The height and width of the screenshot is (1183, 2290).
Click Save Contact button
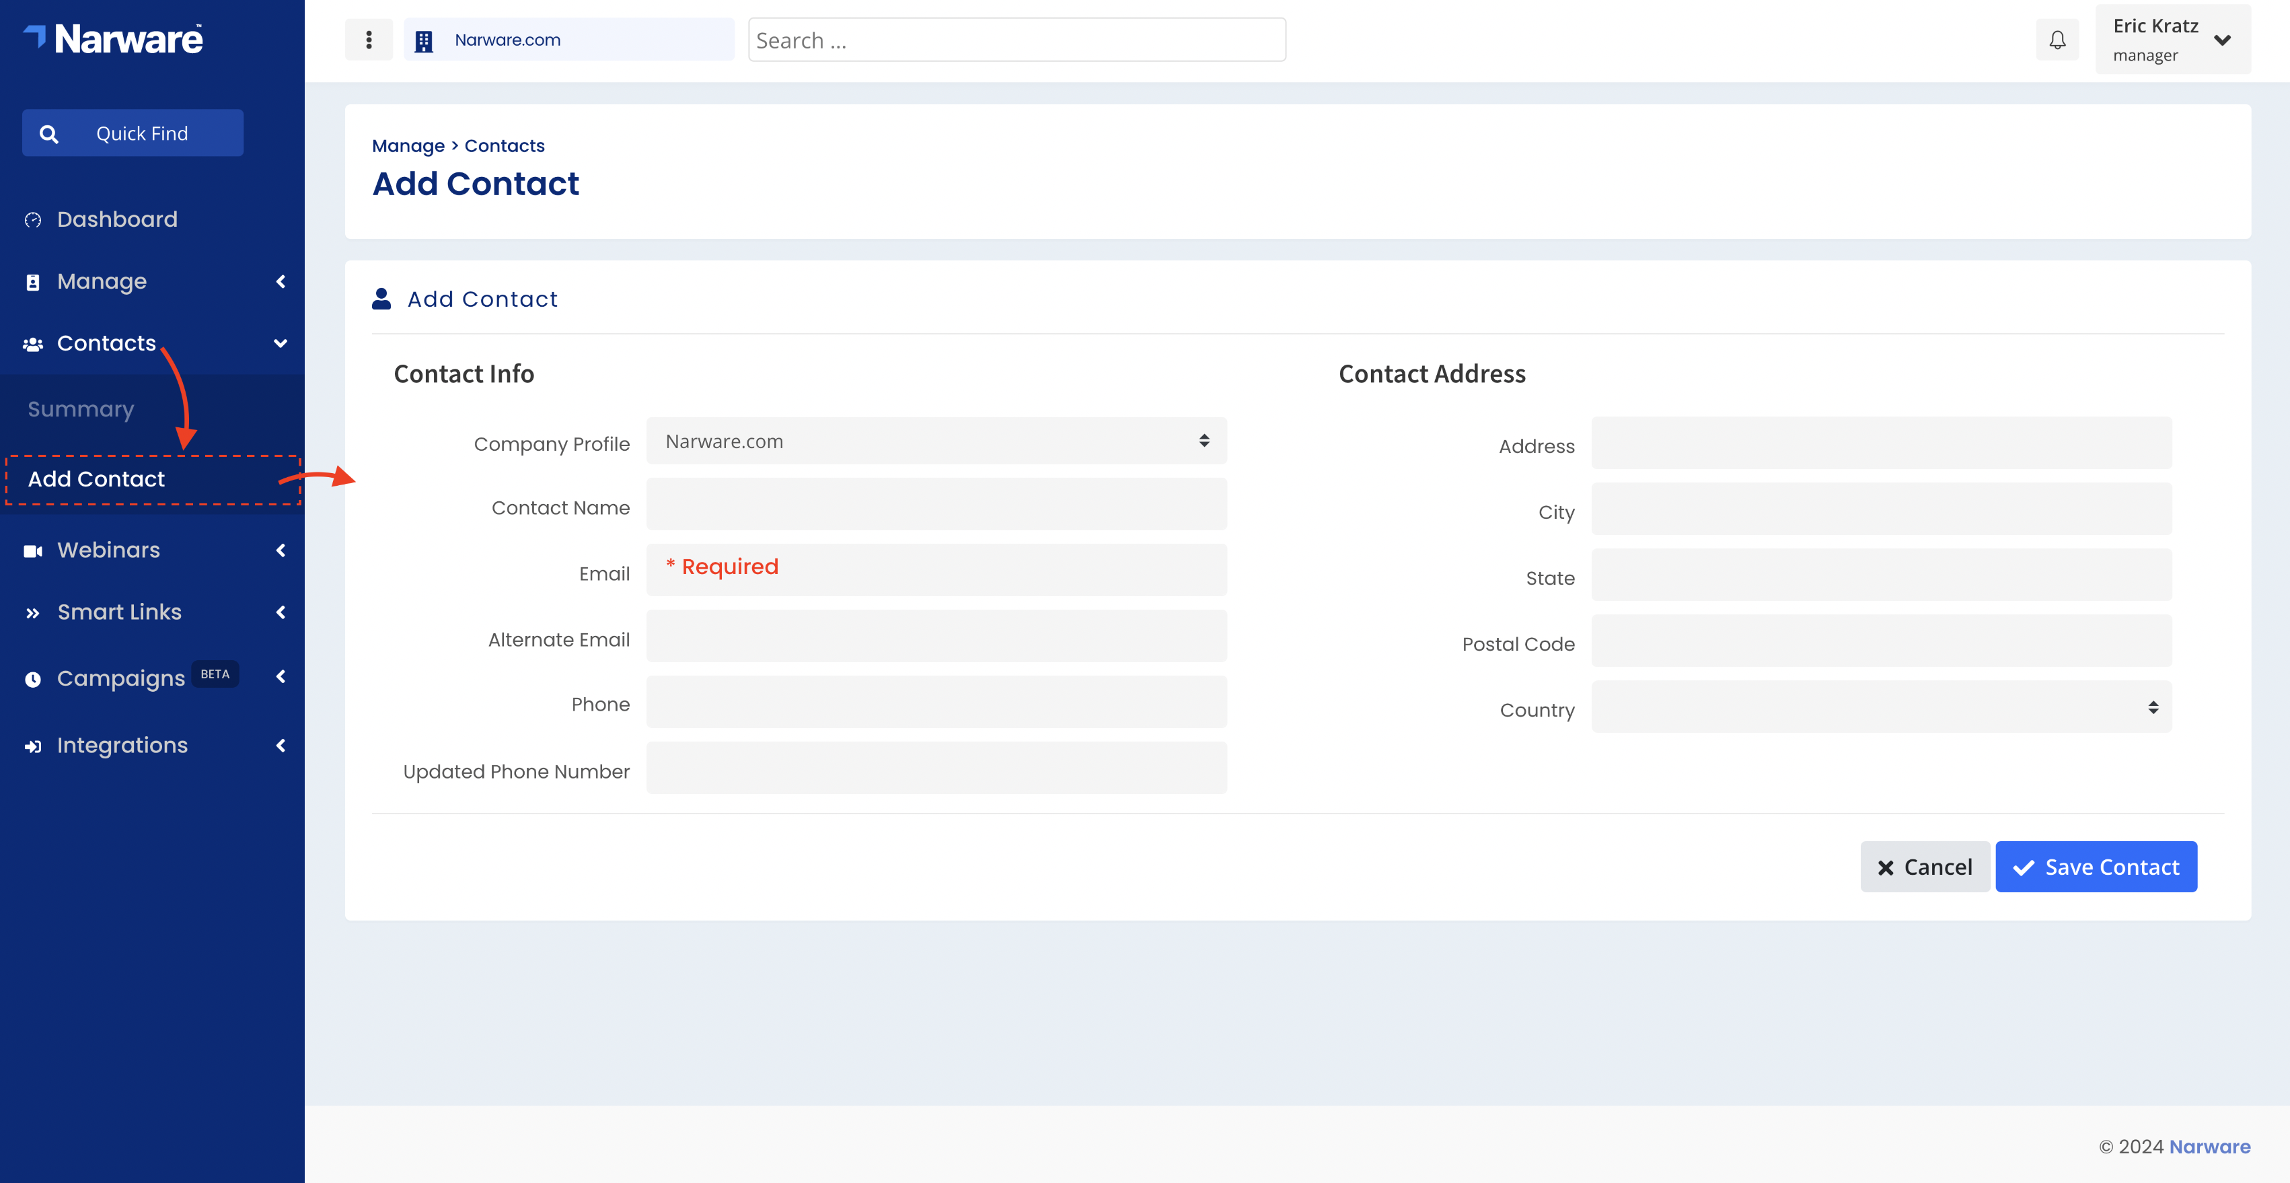point(2096,867)
